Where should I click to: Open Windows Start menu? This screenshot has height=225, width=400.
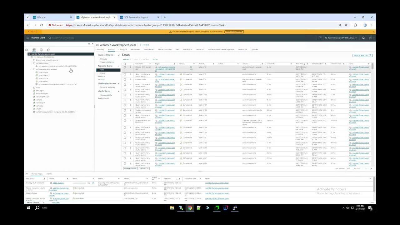(x=28, y=208)
